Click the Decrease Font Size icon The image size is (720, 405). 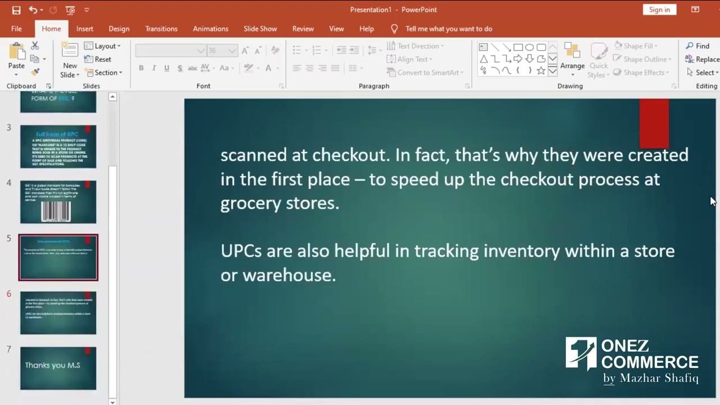pyautogui.click(x=258, y=51)
